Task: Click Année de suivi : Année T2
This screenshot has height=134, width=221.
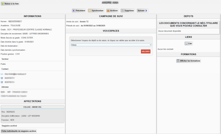Action: click(x=78, y=21)
